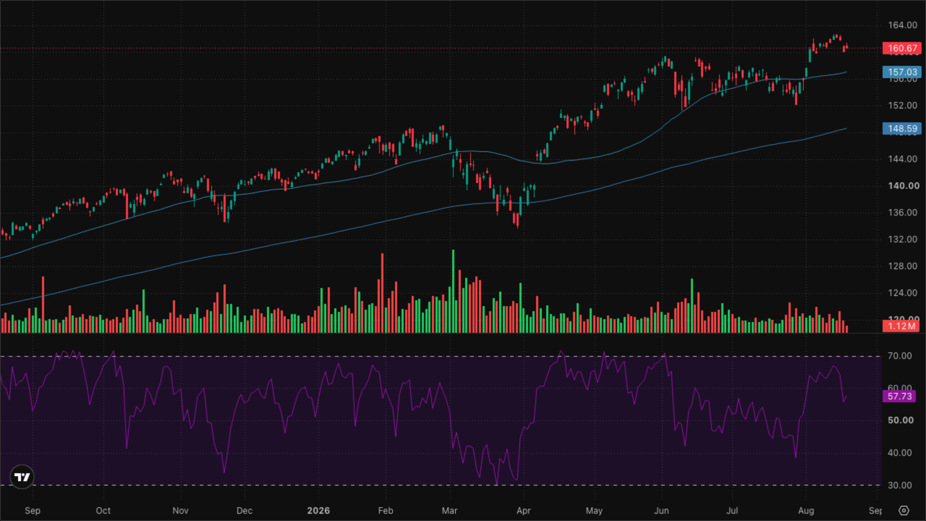Select the 30.00 RSI axis level
This screenshot has height=521, width=926.
pos(900,485)
